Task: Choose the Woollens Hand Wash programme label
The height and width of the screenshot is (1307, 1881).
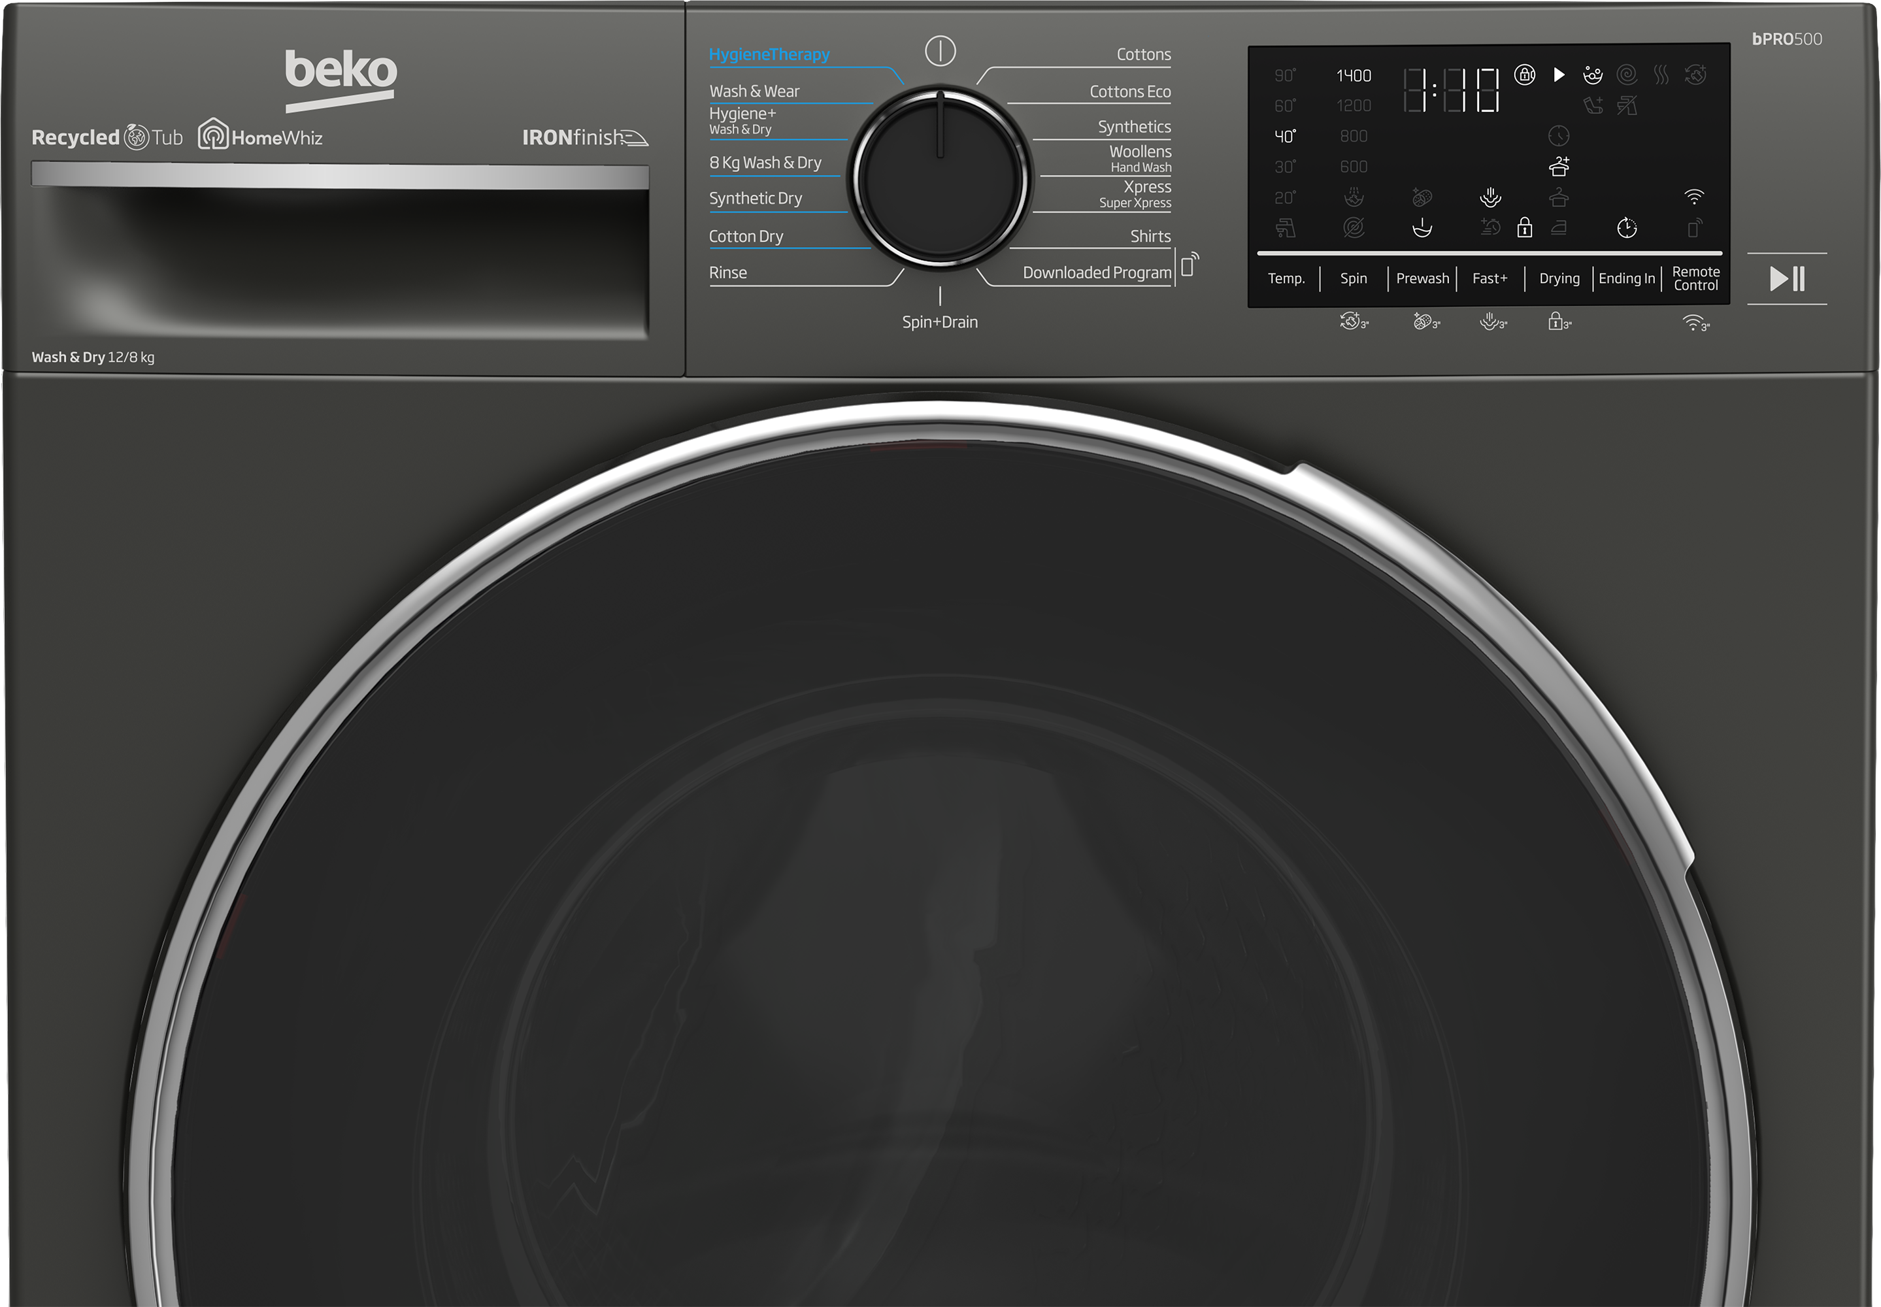Action: point(1140,159)
